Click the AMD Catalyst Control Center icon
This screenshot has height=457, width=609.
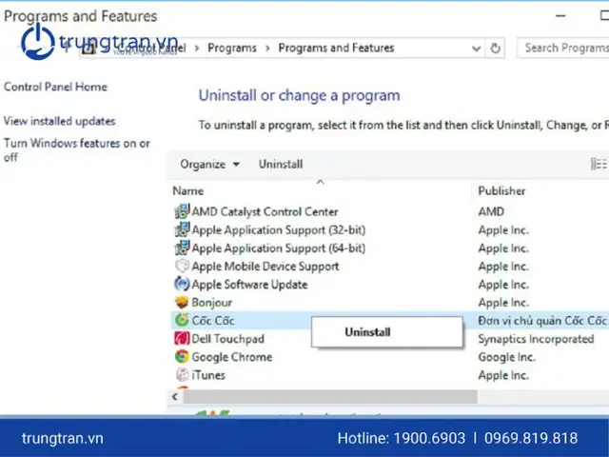tap(182, 211)
